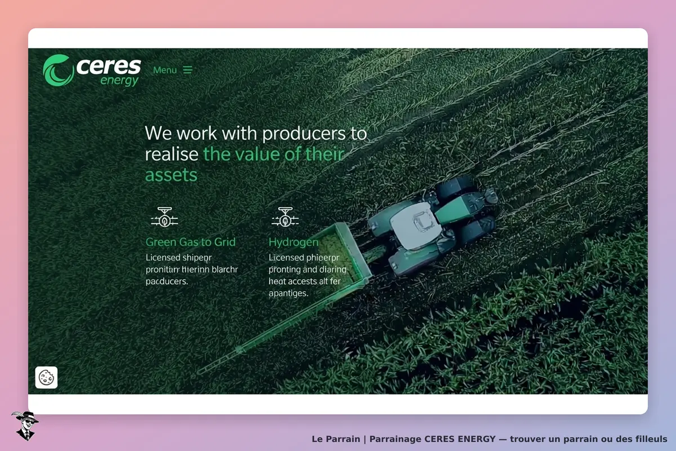Viewport: 676px width, 451px height.
Task: Open cookie settings icon
Action: [x=46, y=377]
